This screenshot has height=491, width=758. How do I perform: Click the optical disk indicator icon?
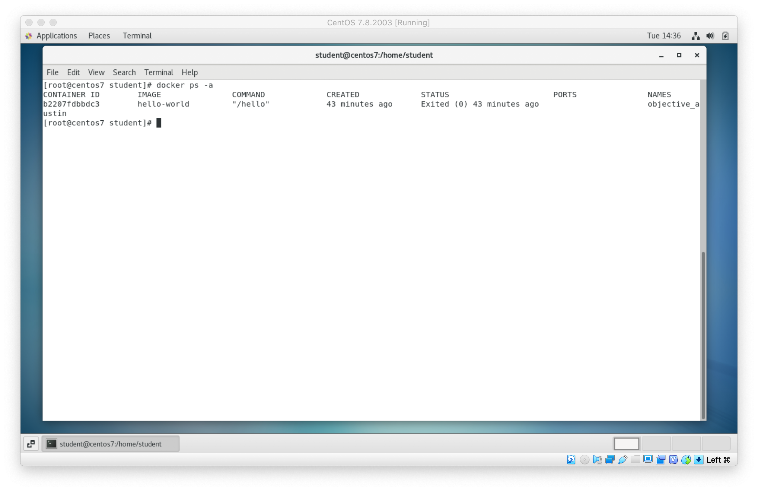(x=584, y=459)
